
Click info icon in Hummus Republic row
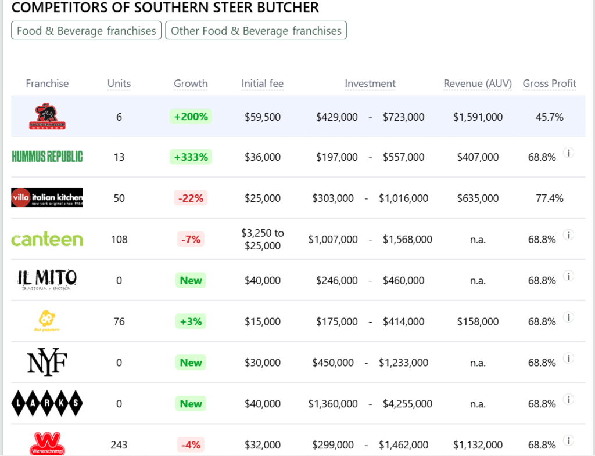569,153
